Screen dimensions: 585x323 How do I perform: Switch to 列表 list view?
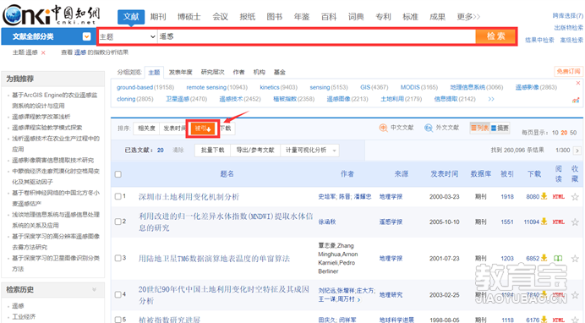[479, 128]
